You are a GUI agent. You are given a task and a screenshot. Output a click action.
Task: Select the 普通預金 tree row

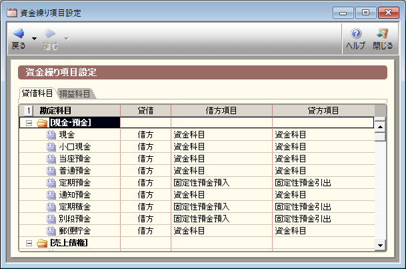(75, 171)
